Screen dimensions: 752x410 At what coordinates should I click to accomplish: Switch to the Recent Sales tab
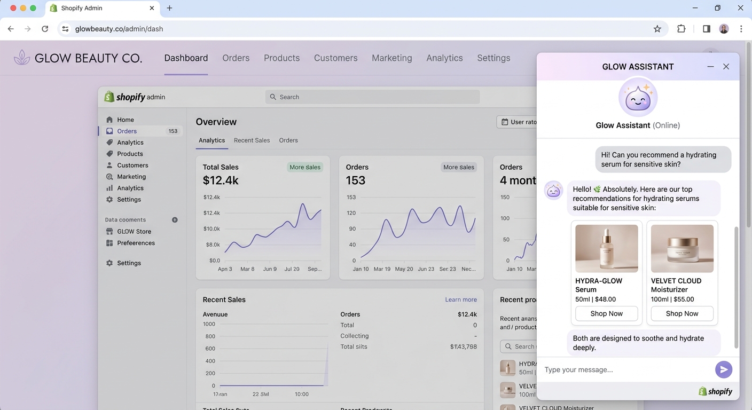[x=252, y=140]
